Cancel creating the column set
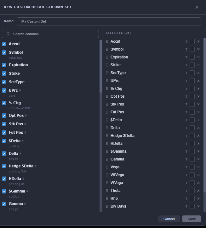Screen dimensions: 206x228 pyautogui.click(x=169, y=219)
